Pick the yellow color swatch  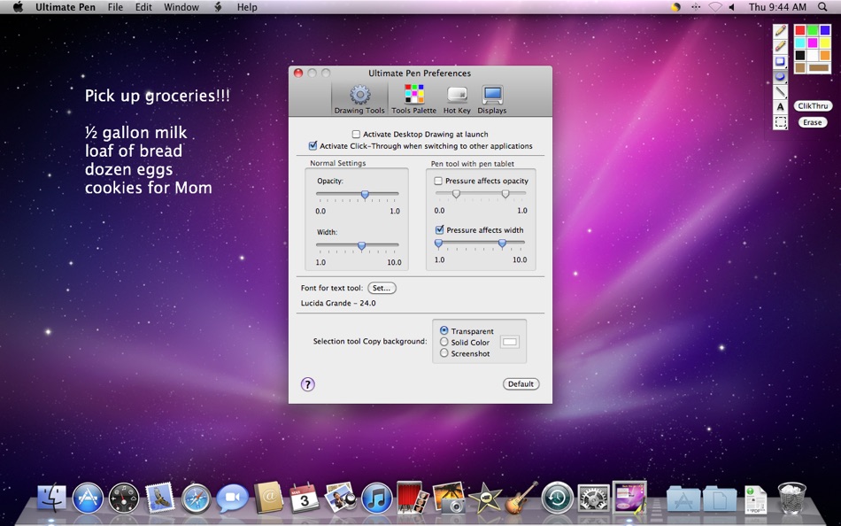[x=825, y=43]
